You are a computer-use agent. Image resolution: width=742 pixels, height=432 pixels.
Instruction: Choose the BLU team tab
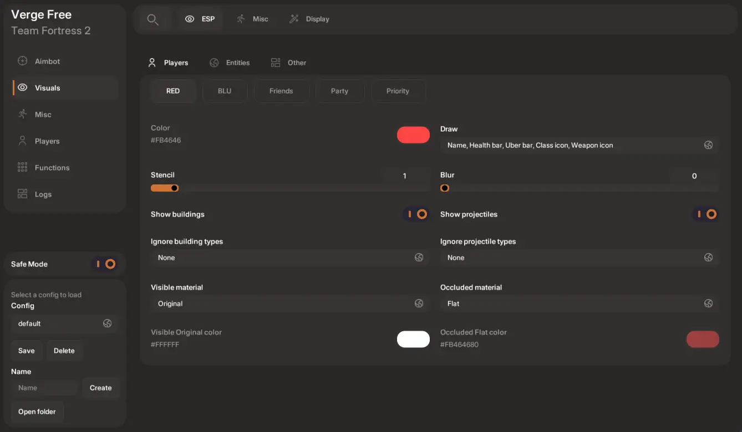(225, 91)
